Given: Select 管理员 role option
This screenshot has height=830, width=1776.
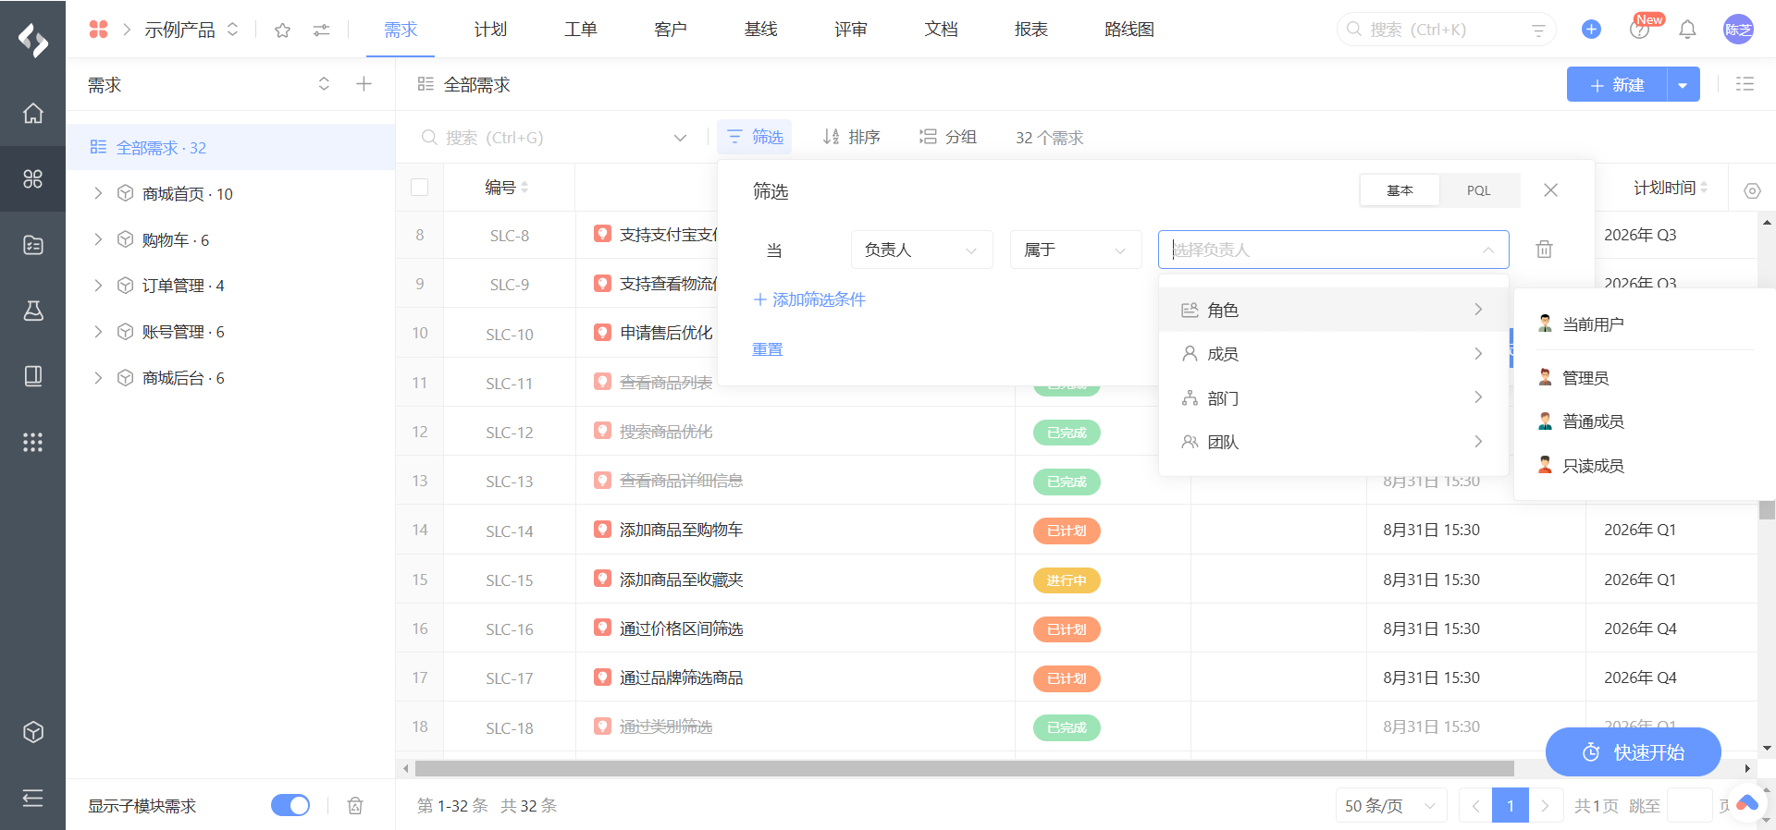Looking at the screenshot, I should (x=1645, y=377).
